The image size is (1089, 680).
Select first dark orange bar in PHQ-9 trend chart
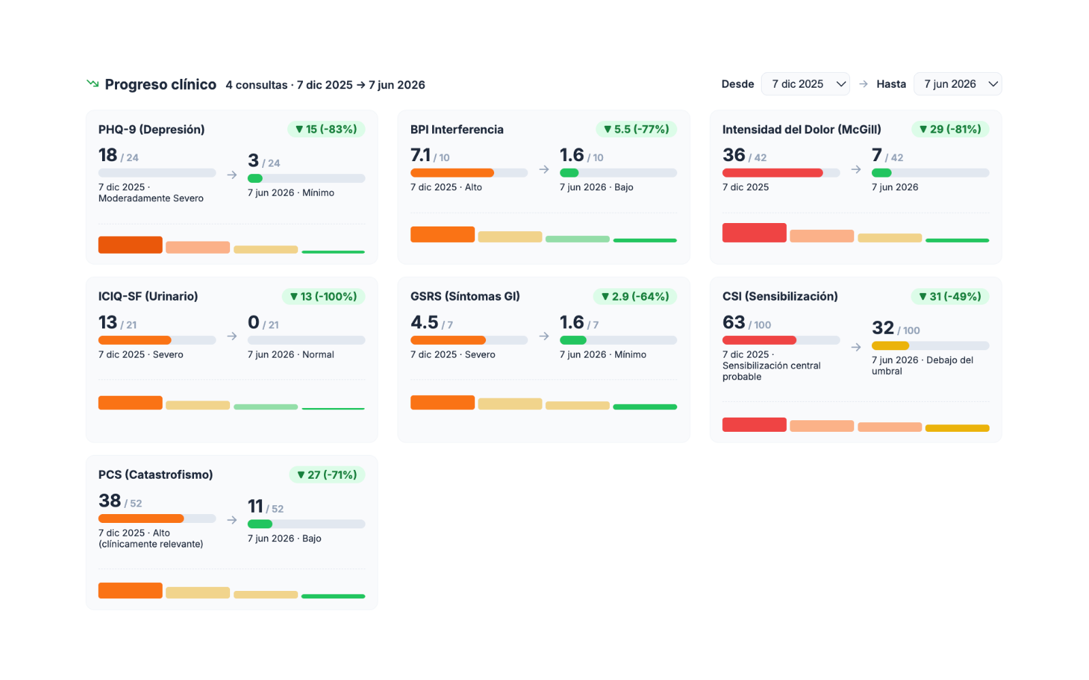pos(130,245)
